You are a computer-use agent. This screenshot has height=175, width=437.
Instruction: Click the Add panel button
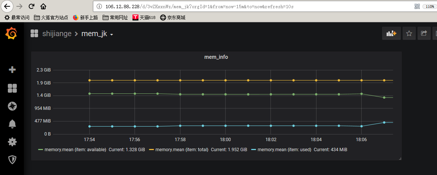391,34
